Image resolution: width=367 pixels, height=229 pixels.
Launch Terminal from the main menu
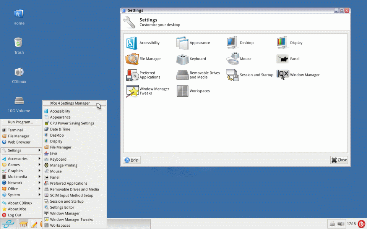click(21, 130)
